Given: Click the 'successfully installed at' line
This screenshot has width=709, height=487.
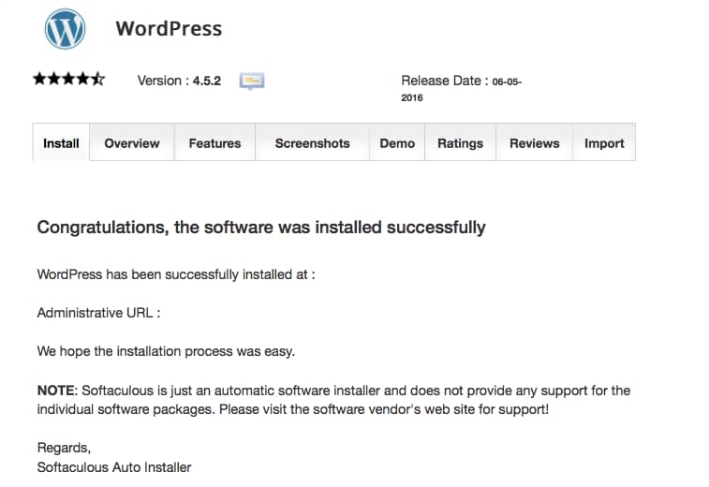Looking at the screenshot, I should [175, 274].
